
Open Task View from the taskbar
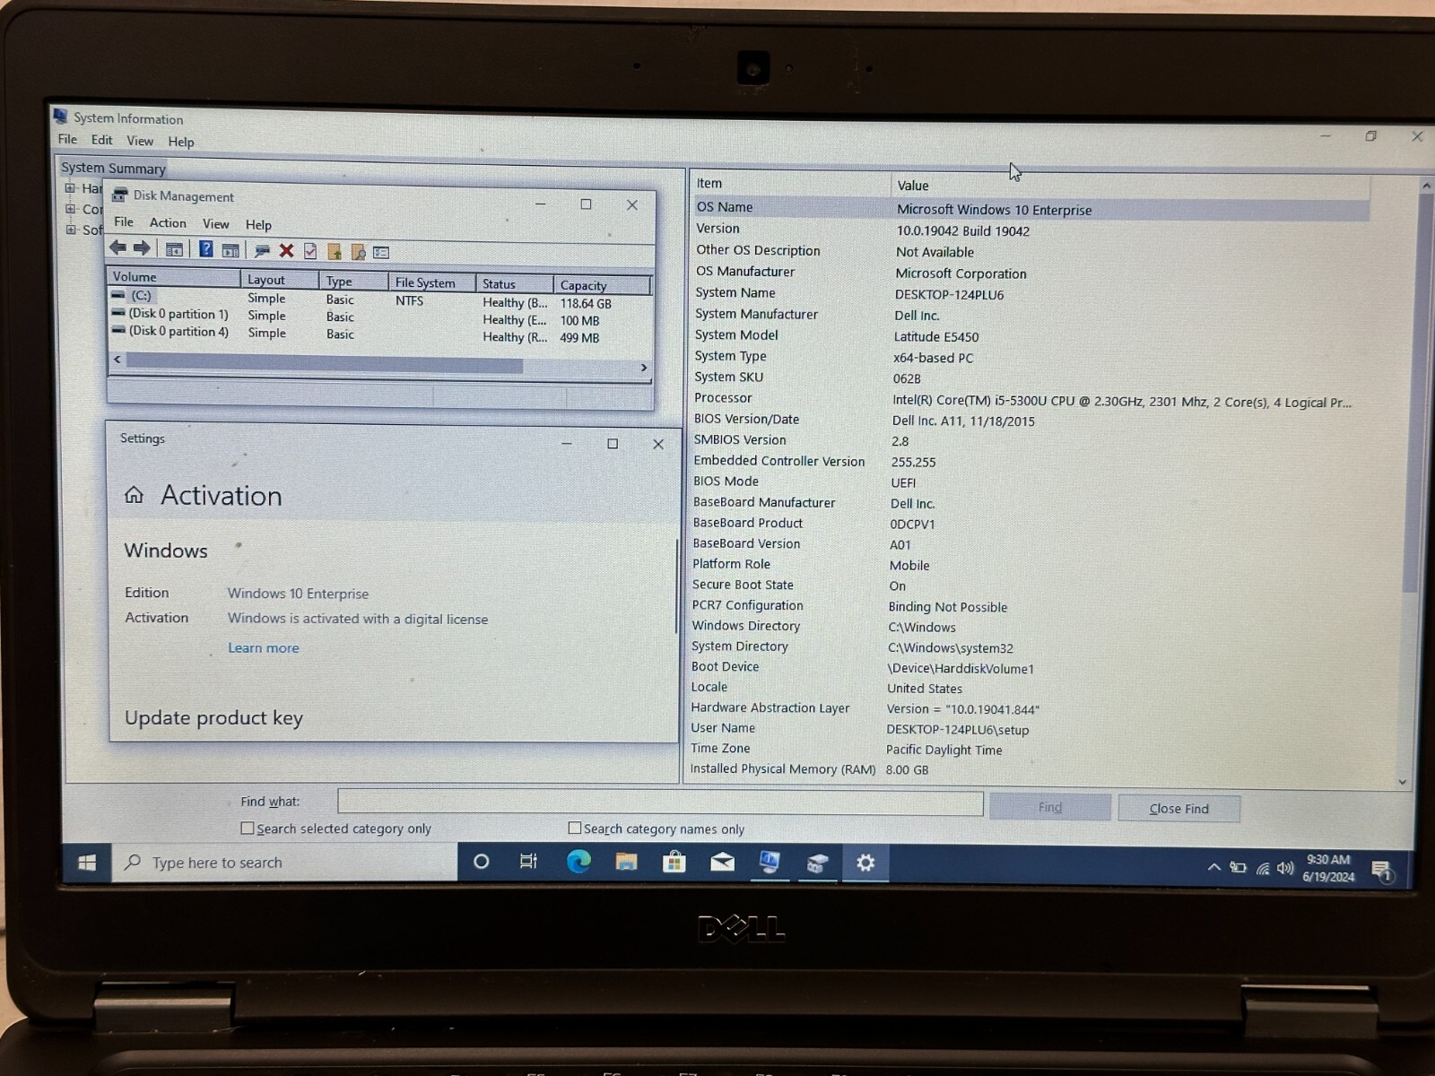(529, 862)
